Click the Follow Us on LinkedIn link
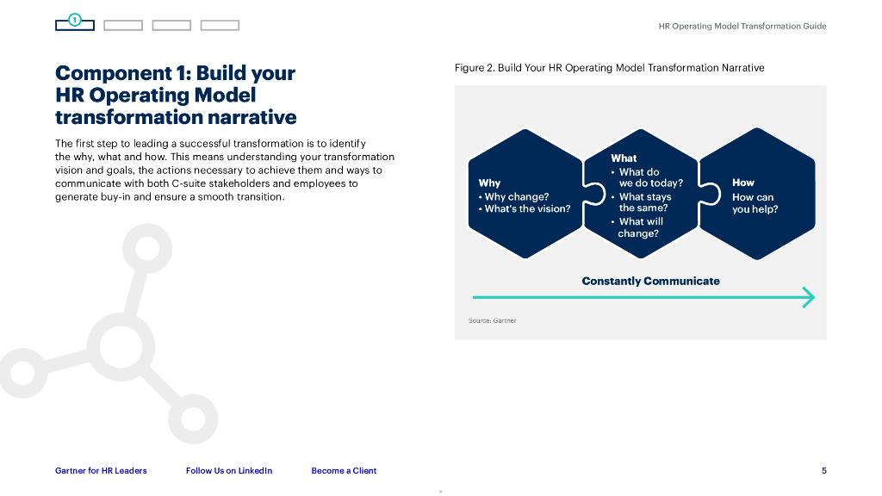 coord(229,471)
